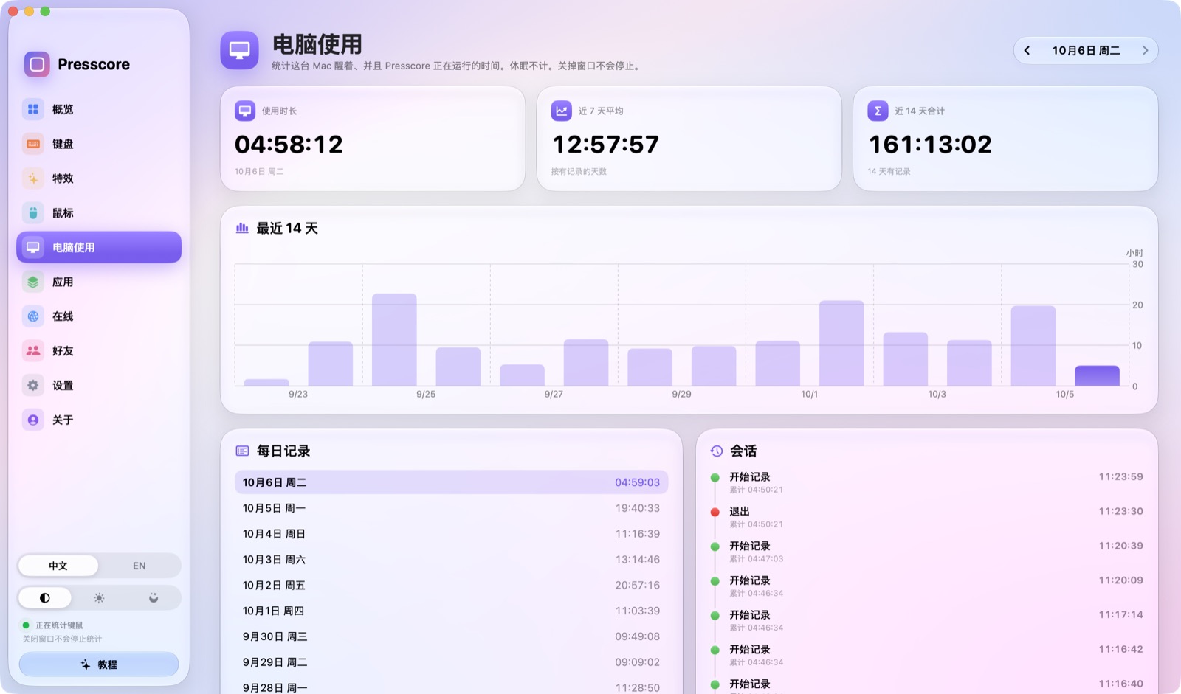Open the 键盘 keyboard stats page
Image resolution: width=1181 pixels, height=694 pixels.
[x=99, y=144]
